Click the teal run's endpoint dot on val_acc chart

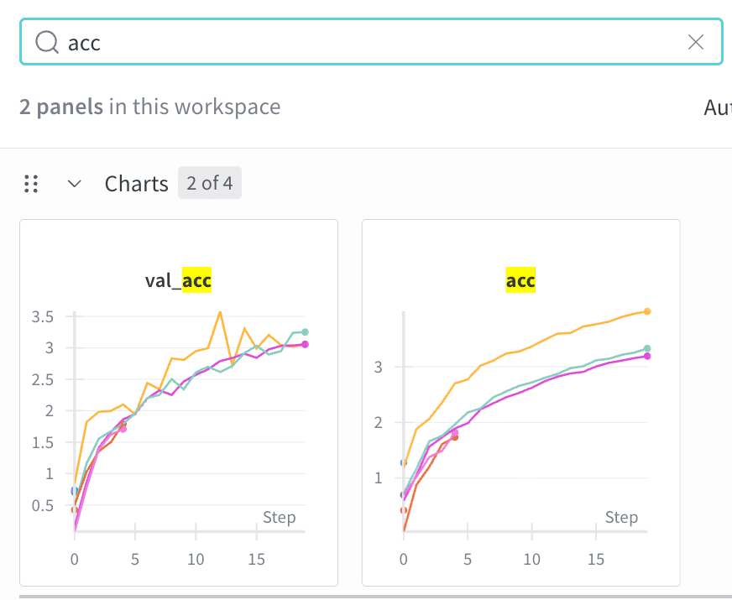pyautogui.click(x=305, y=331)
